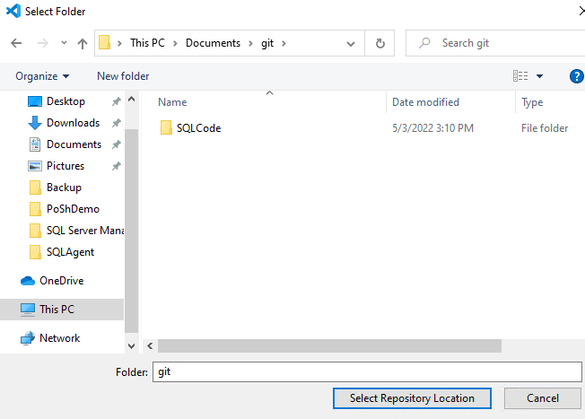Click the horizontal scrollbar left arrow
The height and width of the screenshot is (419, 585).
[x=150, y=345]
